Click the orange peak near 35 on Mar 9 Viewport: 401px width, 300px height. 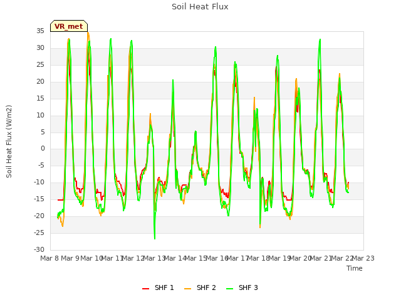[88, 32]
